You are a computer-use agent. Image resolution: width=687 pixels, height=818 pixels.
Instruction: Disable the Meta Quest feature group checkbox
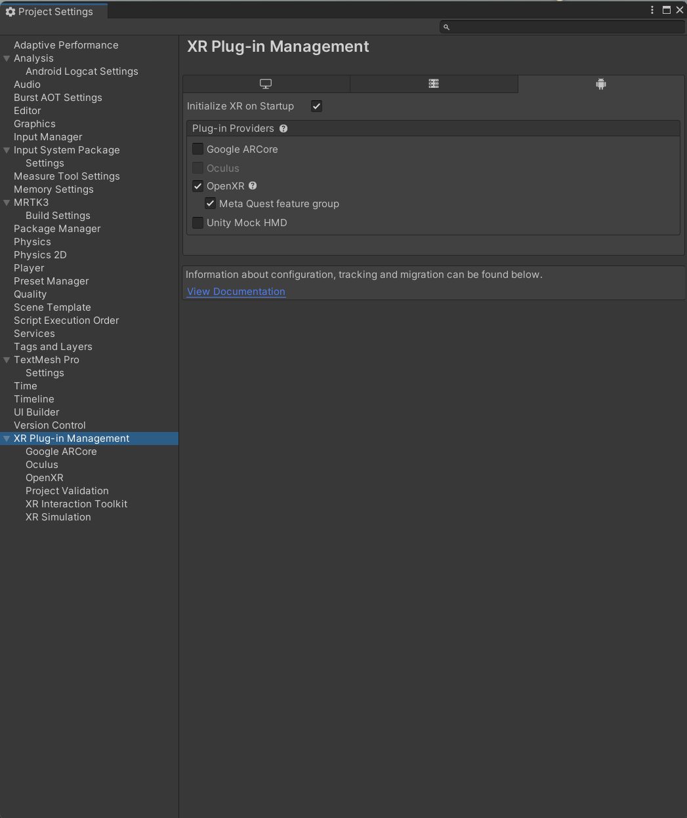pos(210,203)
